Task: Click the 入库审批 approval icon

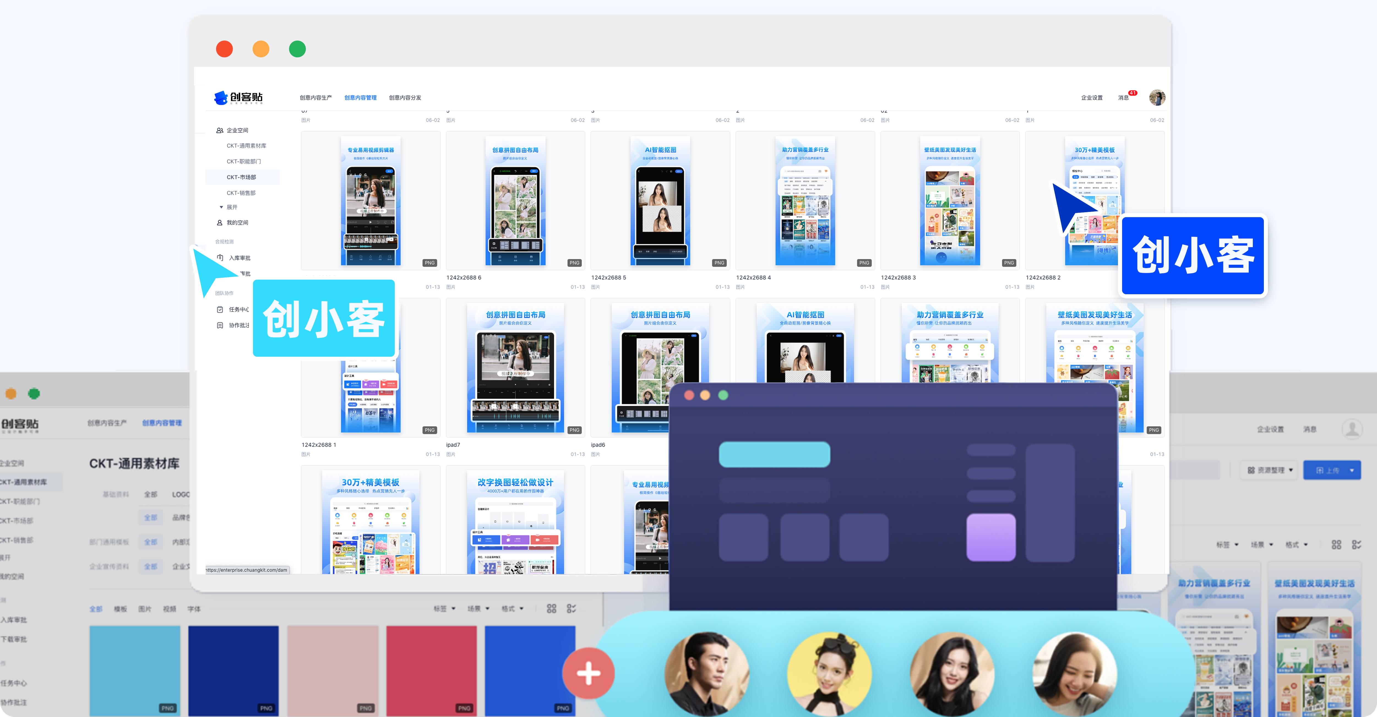Action: click(x=220, y=258)
